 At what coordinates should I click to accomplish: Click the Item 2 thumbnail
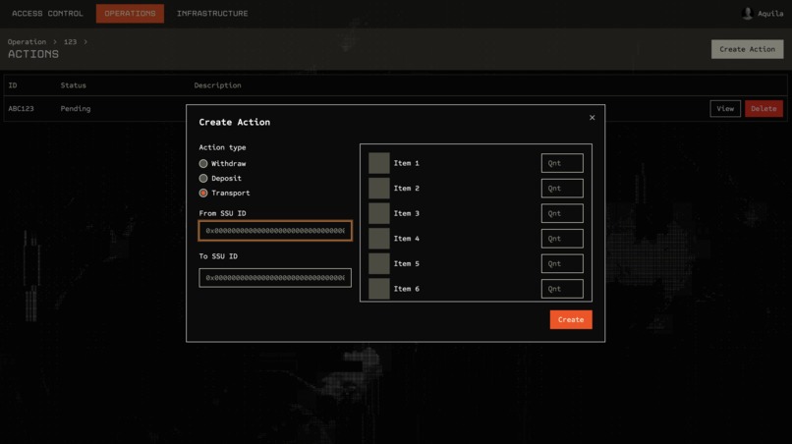click(379, 189)
